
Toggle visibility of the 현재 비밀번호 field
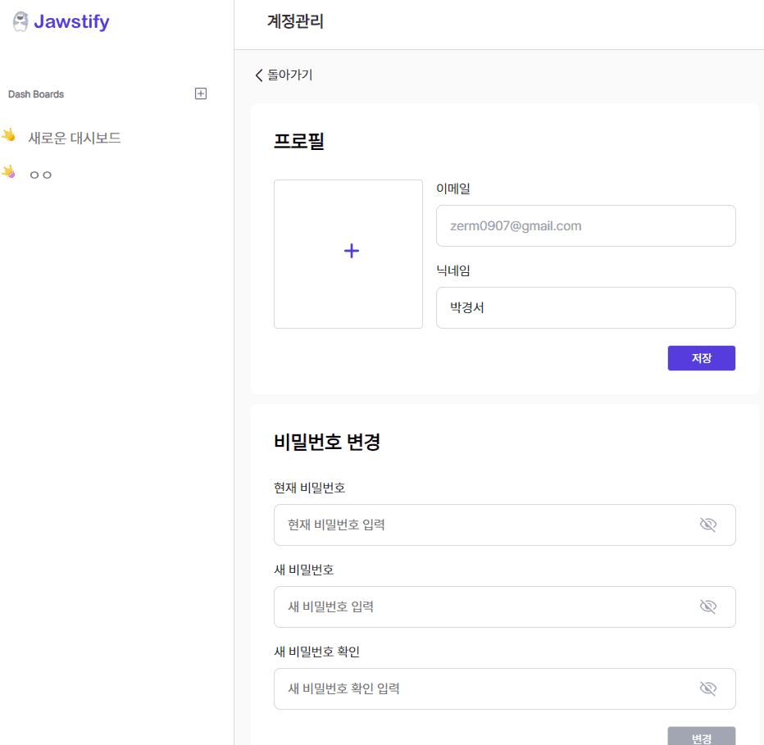coord(708,525)
